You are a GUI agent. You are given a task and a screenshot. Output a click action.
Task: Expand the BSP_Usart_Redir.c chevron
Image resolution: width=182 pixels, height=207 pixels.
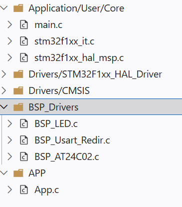point(10,140)
